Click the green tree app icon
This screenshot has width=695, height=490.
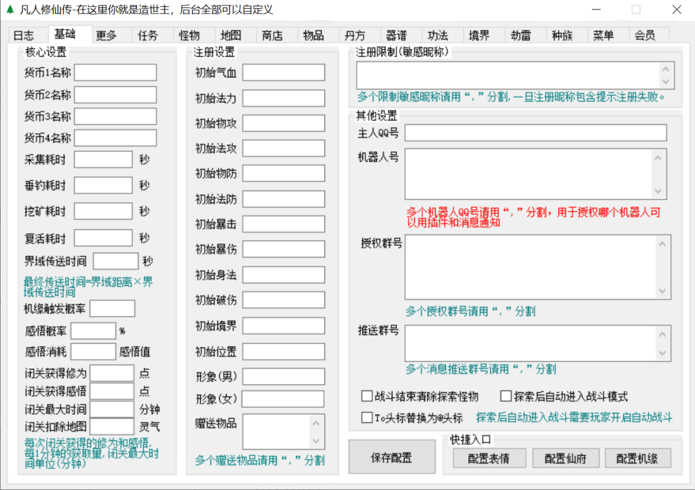tap(8, 9)
